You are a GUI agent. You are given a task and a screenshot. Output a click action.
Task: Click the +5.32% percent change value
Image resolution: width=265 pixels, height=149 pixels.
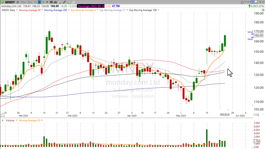pyautogui.click(x=73, y=6)
